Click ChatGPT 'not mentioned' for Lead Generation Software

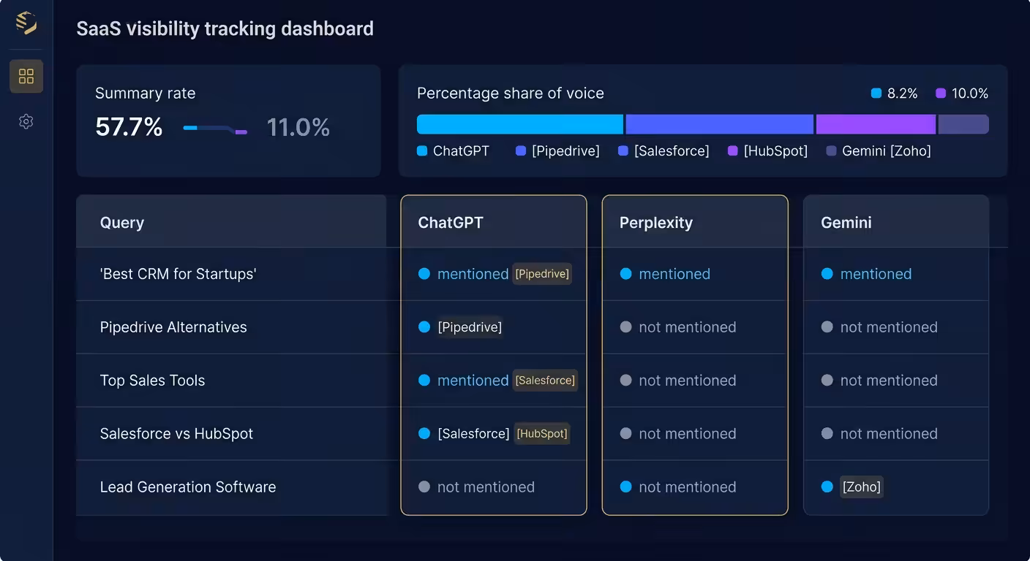486,487
